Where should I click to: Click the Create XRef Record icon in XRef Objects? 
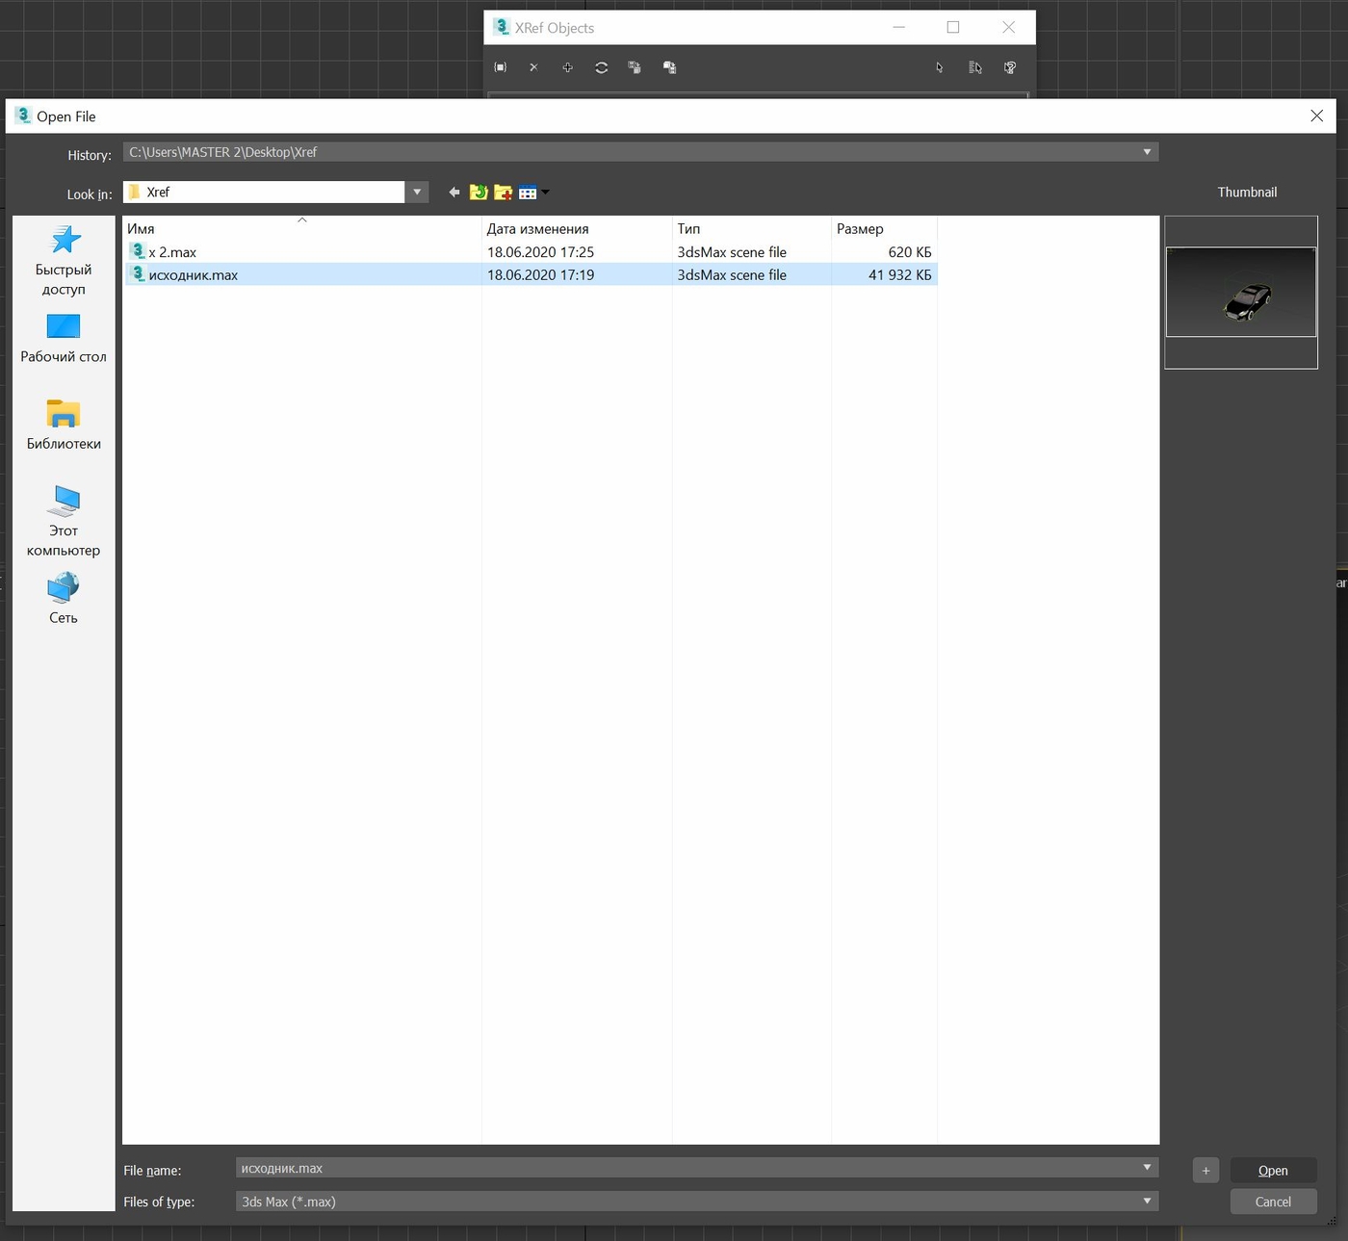(501, 67)
